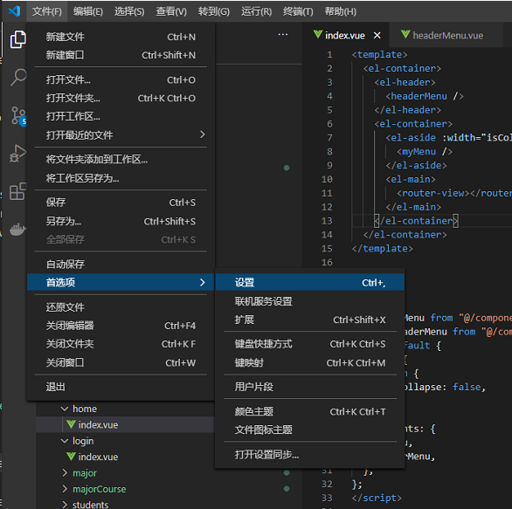Open 联机服务设置 entry
Screen dimensions: 512x509
(309, 301)
